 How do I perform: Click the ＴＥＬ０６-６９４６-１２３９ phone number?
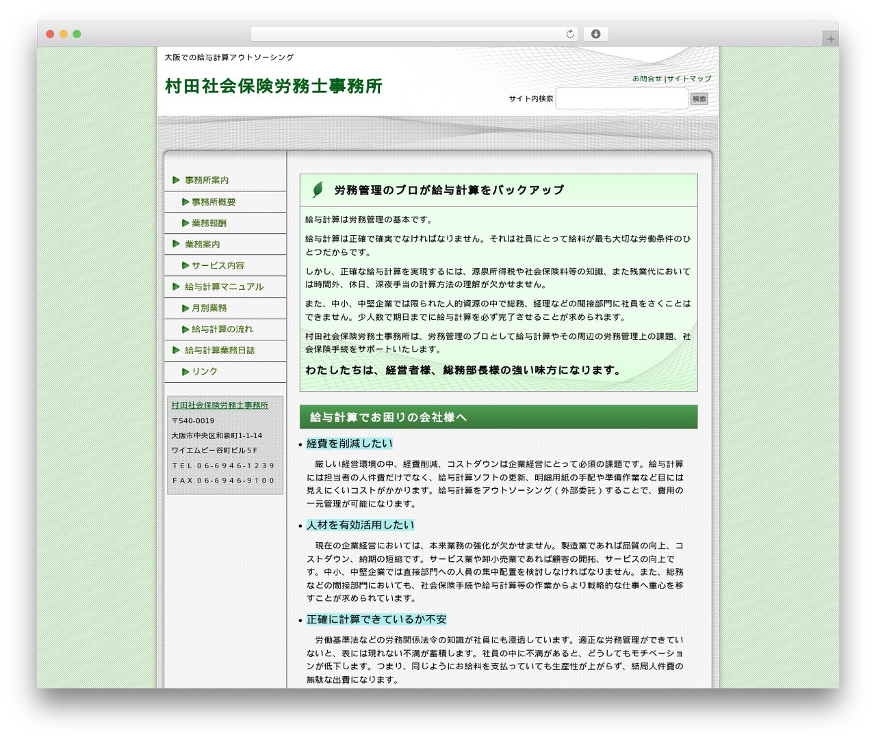[223, 466]
